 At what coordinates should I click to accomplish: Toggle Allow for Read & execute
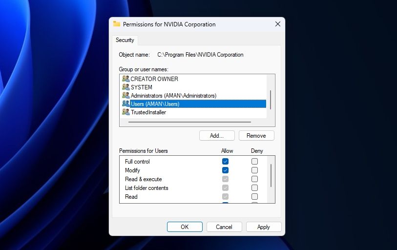[x=225, y=179]
